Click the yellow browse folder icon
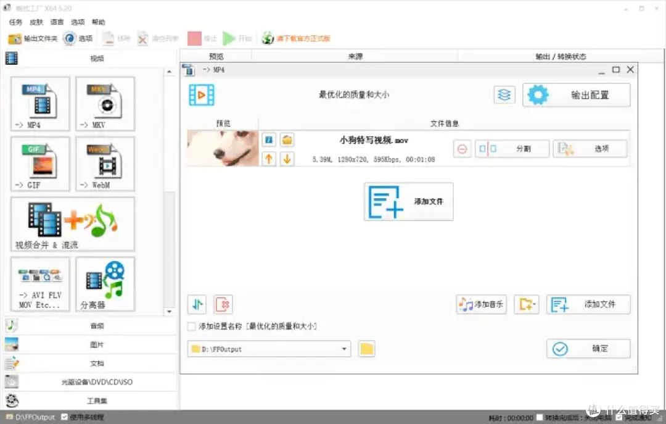 pyautogui.click(x=366, y=349)
